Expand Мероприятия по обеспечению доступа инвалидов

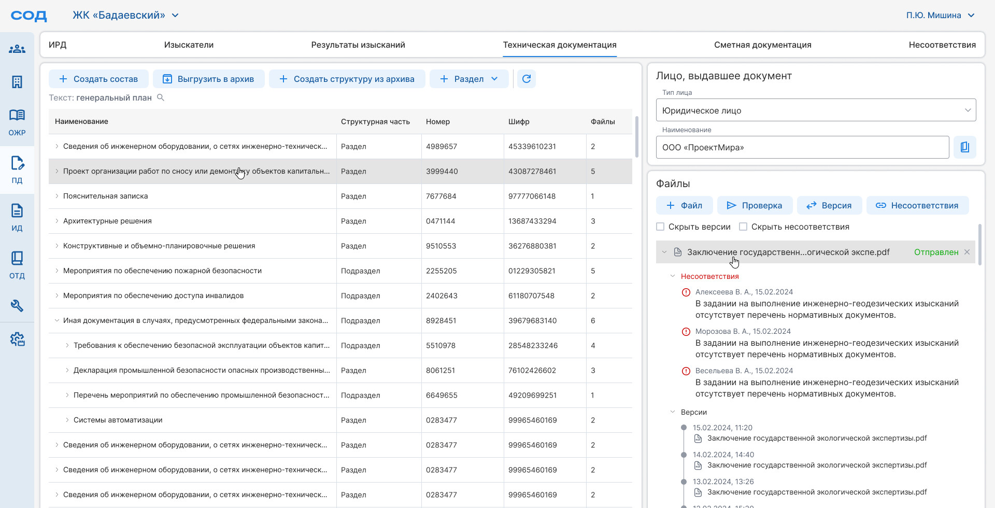pyautogui.click(x=57, y=295)
